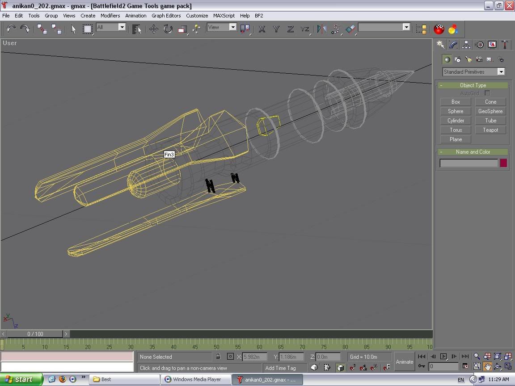Select the Cameras category icon
The width and height of the screenshot is (515, 386).
pos(479,59)
